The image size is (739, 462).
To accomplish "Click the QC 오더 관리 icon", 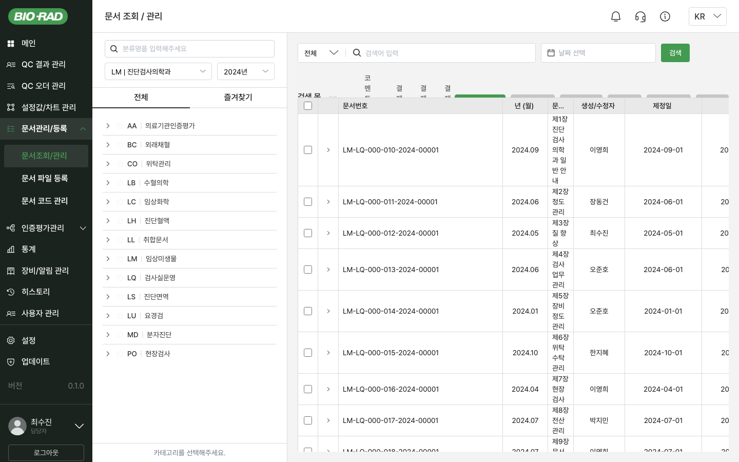I will 11,86.
